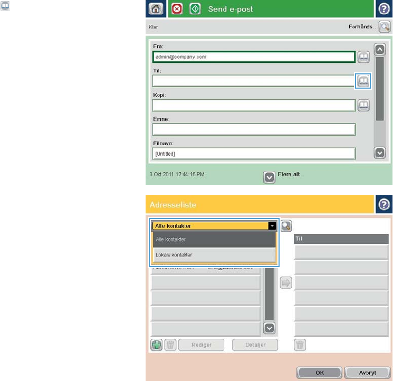Tap the red Stop button icon
The height and width of the screenshot is (381, 393).
tap(177, 9)
